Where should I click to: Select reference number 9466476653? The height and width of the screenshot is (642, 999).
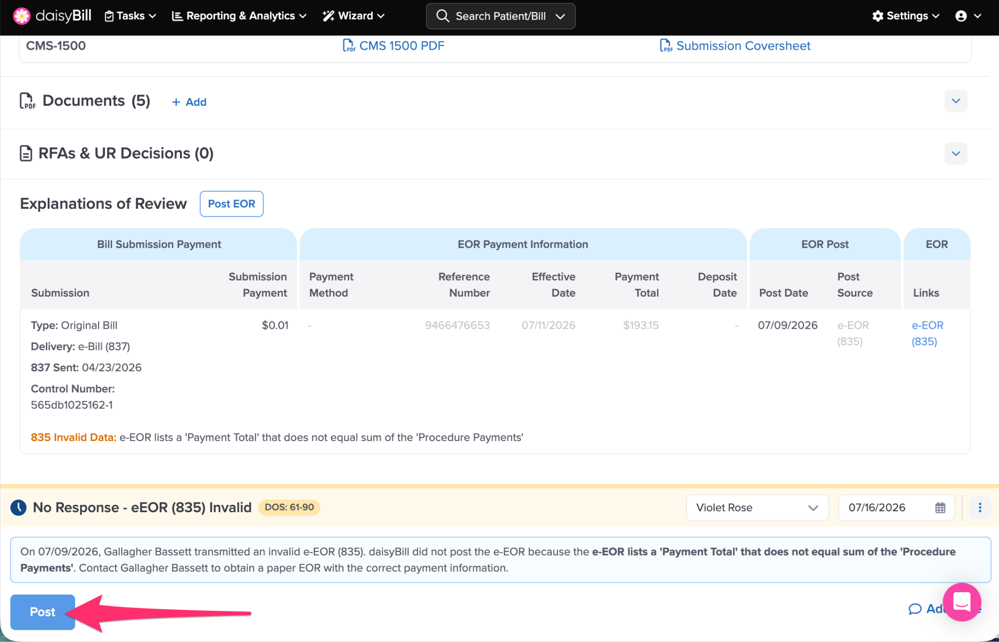coord(457,325)
